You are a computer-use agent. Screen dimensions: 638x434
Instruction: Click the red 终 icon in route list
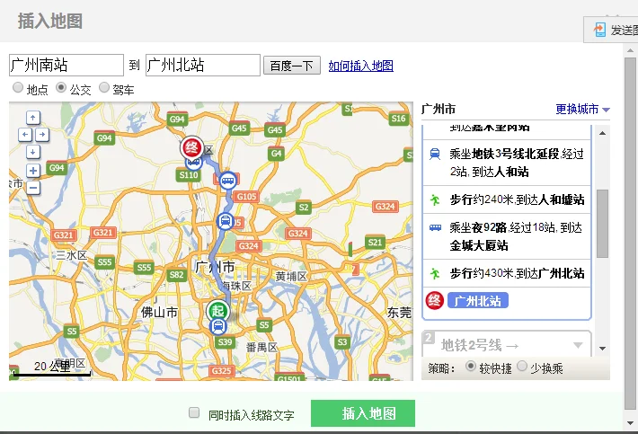[434, 301]
